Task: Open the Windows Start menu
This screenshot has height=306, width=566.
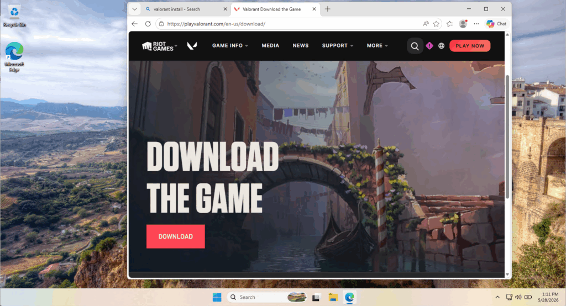Action: [217, 297]
